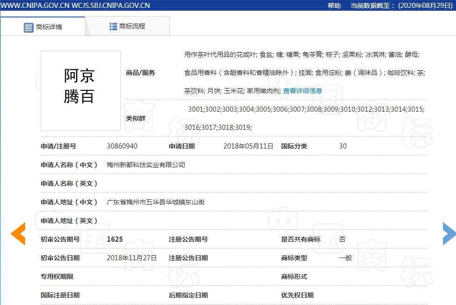
Task: Open 查看详细信息 link for goods details
Action: point(303,91)
